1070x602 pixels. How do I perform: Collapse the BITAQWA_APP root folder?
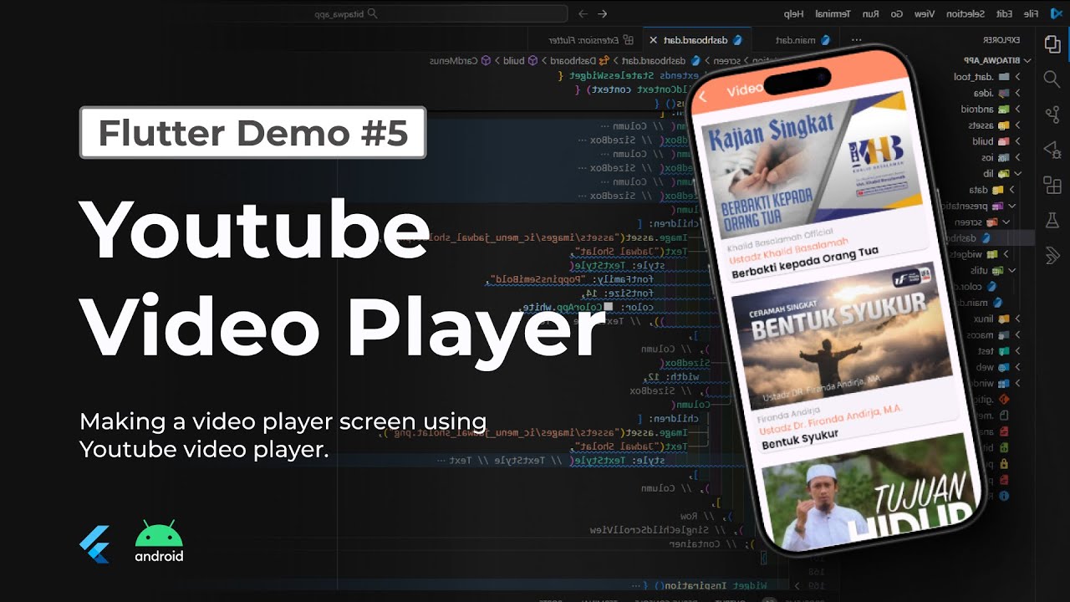click(999, 61)
